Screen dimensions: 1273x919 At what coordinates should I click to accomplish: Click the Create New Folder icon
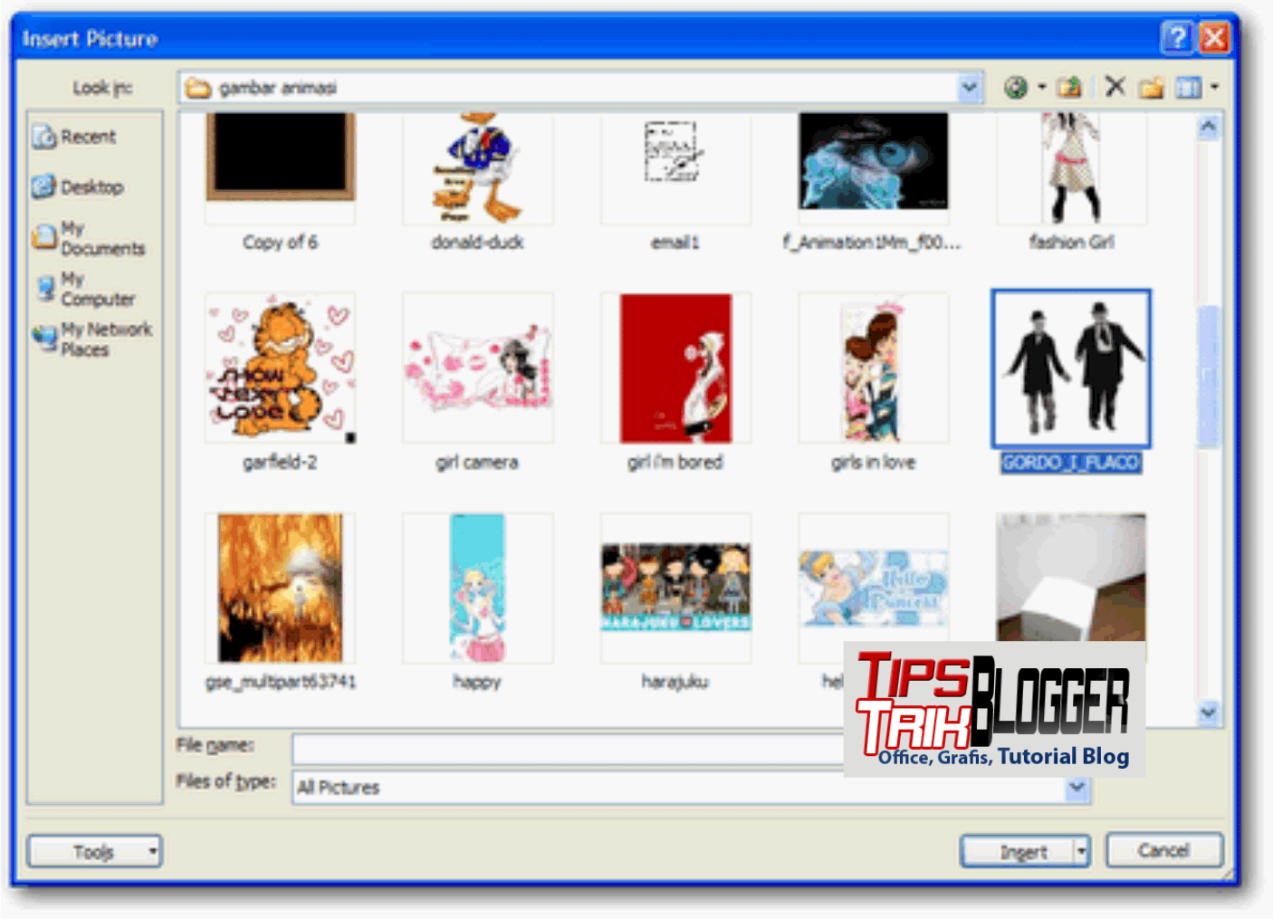click(1152, 87)
